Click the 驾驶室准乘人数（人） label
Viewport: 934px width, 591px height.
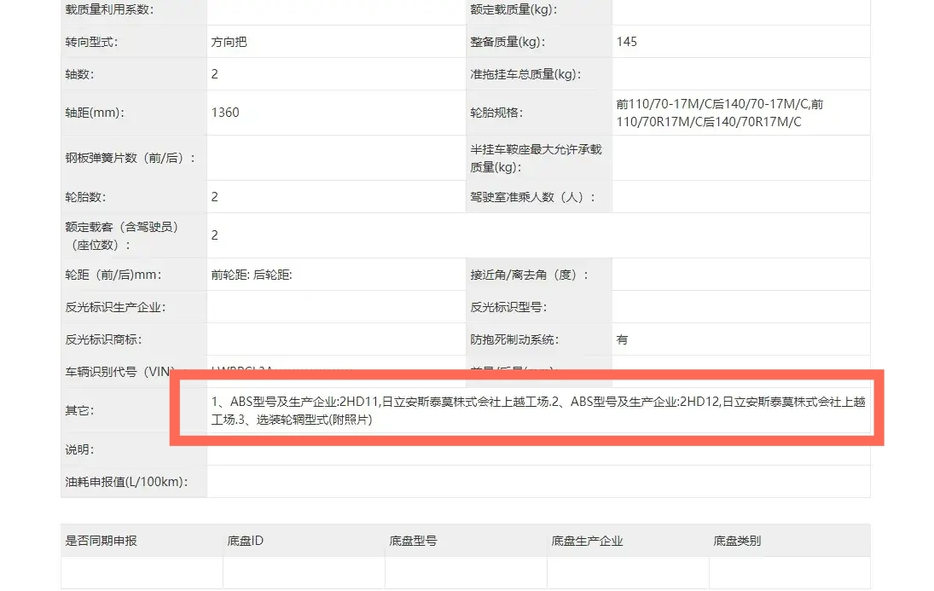click(x=532, y=197)
